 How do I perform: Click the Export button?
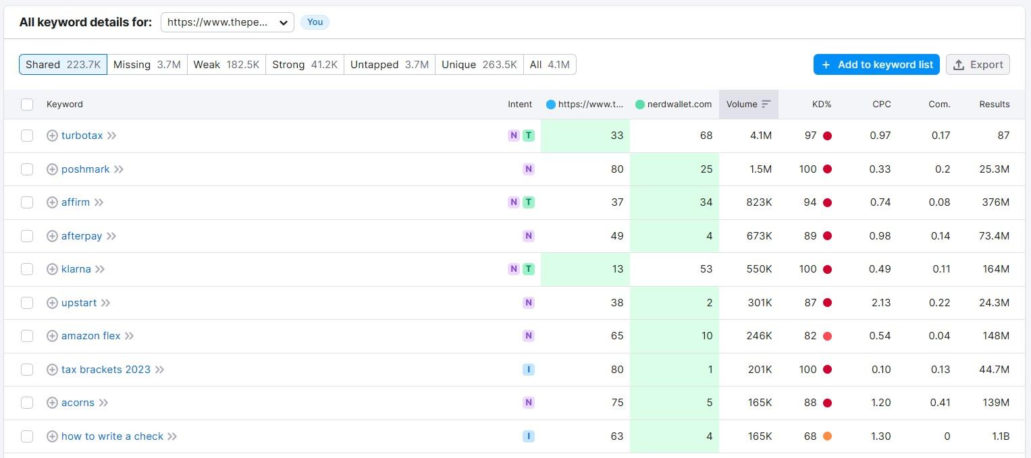point(978,65)
